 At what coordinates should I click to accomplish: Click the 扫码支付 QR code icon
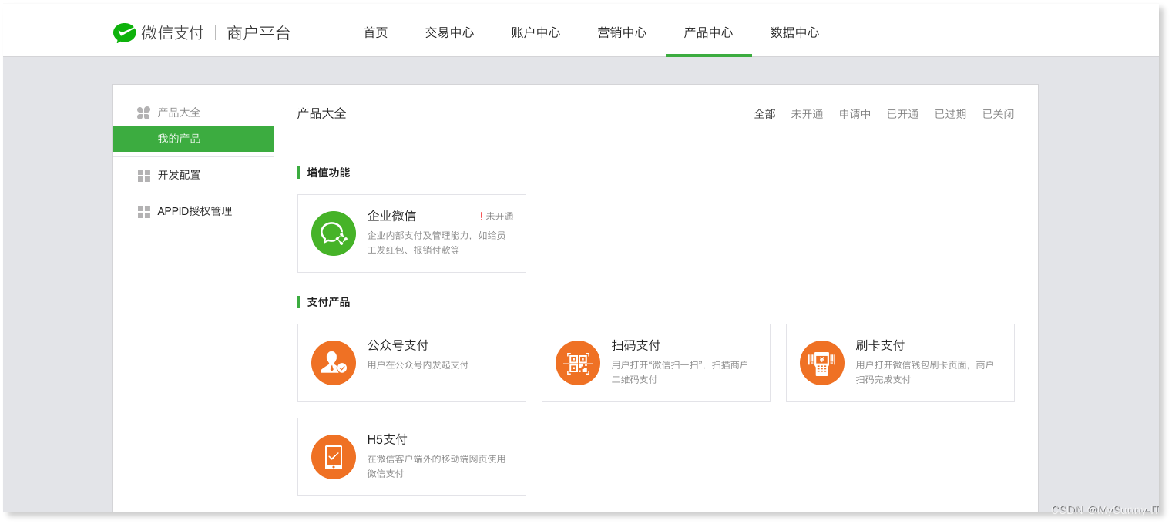click(x=578, y=363)
